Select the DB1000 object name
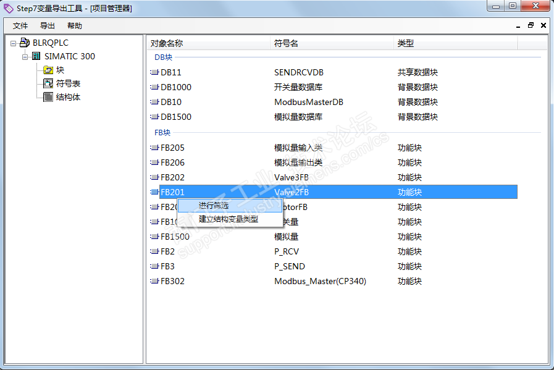 [x=176, y=87]
